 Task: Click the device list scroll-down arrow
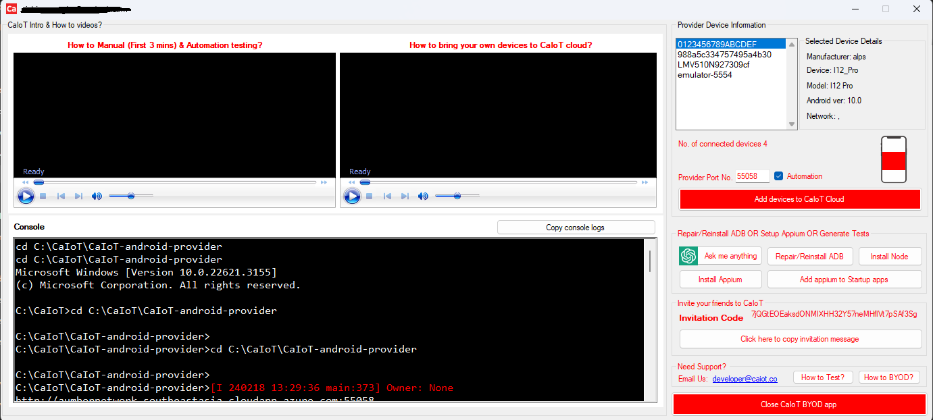(792, 124)
